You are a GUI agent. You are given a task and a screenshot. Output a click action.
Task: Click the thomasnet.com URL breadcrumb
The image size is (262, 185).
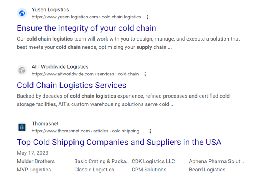tap(88, 131)
